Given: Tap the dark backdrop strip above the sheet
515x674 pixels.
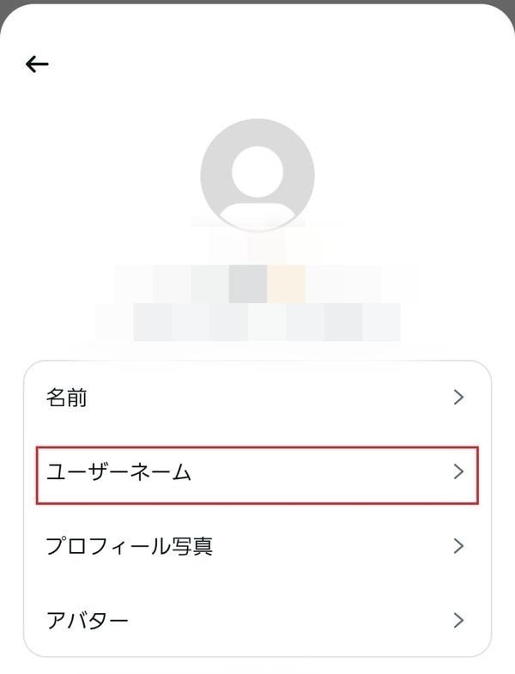Looking at the screenshot, I should coord(257,3).
